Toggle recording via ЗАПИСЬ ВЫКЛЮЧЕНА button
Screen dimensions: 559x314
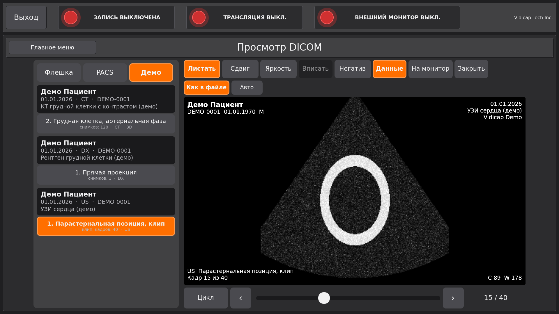[x=116, y=17]
